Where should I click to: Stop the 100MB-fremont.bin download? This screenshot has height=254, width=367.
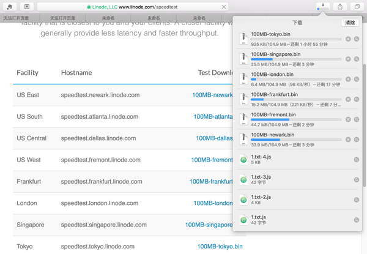[348, 119]
